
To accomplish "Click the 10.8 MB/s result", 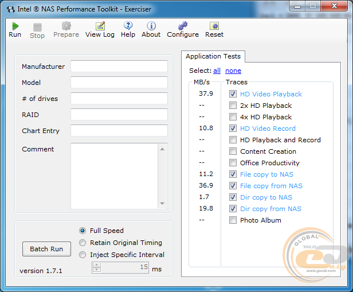I will pos(206,128).
